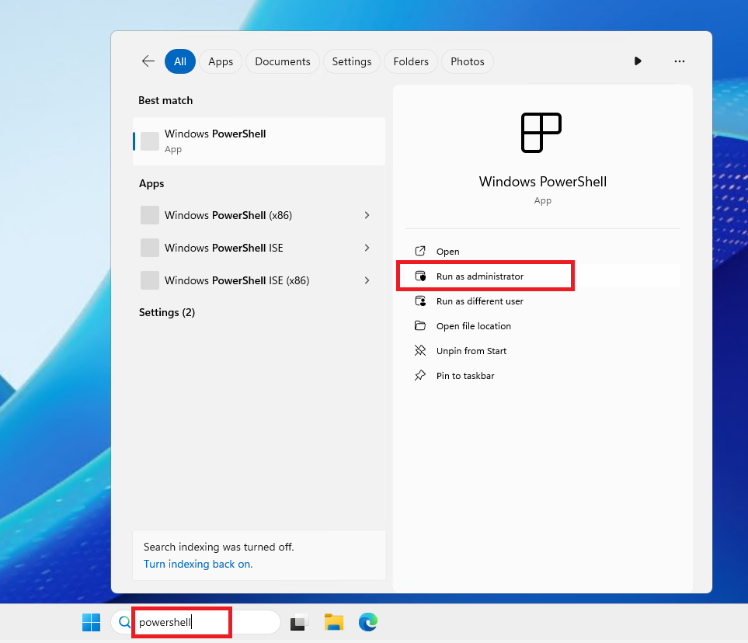The height and width of the screenshot is (643, 748).
Task: Open File Explorer from the taskbar
Action: 334,622
